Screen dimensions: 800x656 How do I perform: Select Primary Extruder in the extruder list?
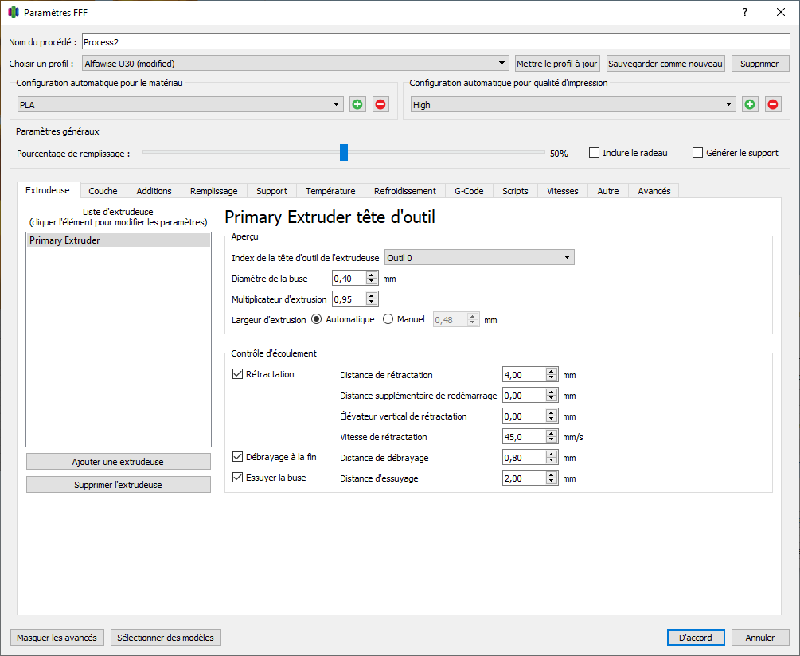pyautogui.click(x=119, y=240)
